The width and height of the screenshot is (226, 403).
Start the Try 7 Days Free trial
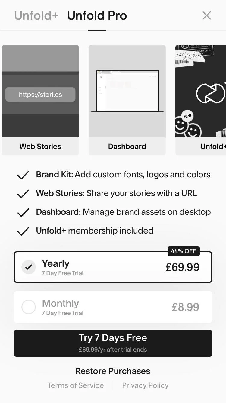click(x=113, y=343)
